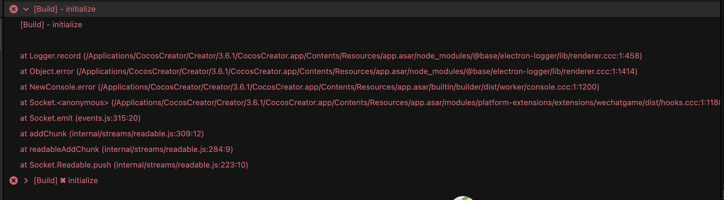Select the '[Build] ✖ initialize' row text
The image size is (724, 200).
[66, 181]
